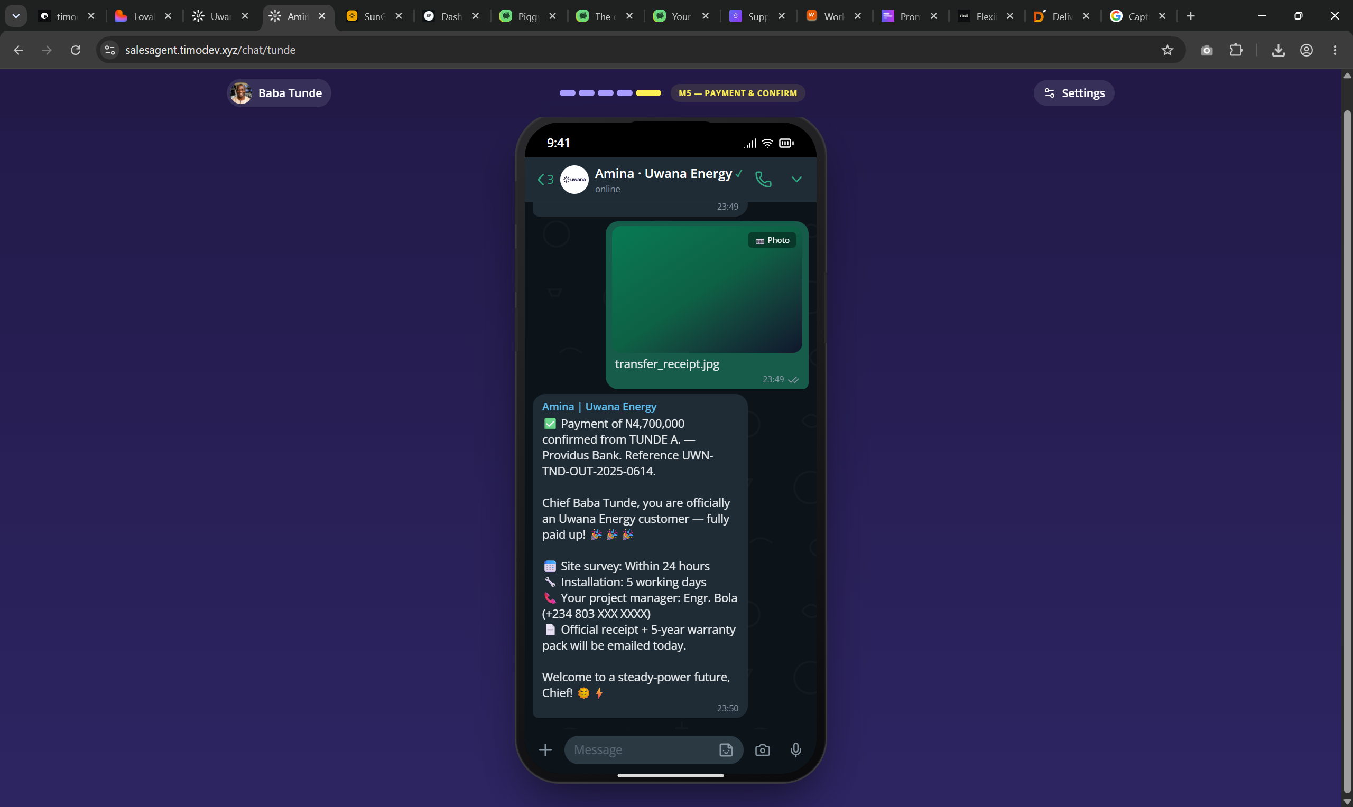This screenshot has width=1353, height=807.
Task: Switch to the Lovable tab
Action: pos(144,16)
